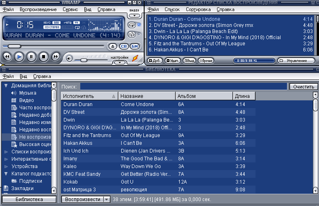Click Удал. remove button in playlist editor
Screen dimensions: 319x206
tap(173, 60)
